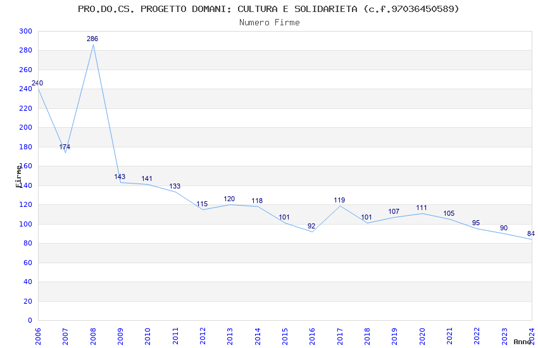The image size is (538, 348).
Task: Click the x-axis year label 2013
Action: [x=230, y=336]
